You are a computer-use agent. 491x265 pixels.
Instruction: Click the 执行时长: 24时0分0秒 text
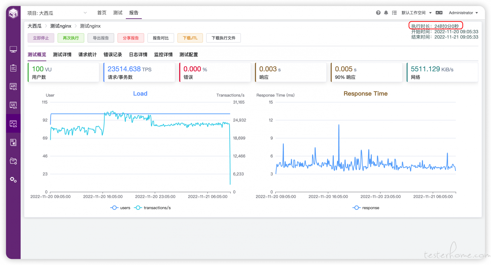point(435,26)
